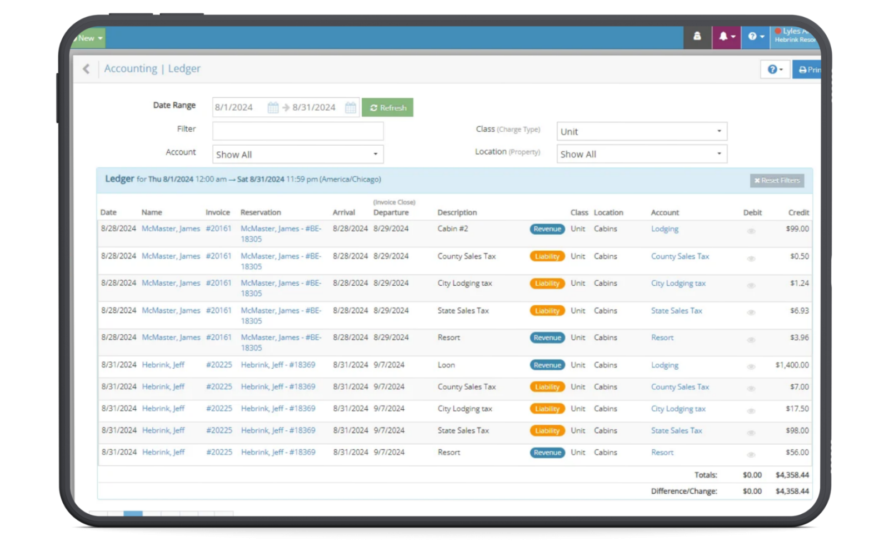The height and width of the screenshot is (556, 889).
Task: Open start date calendar picker icon
Action: 273,107
